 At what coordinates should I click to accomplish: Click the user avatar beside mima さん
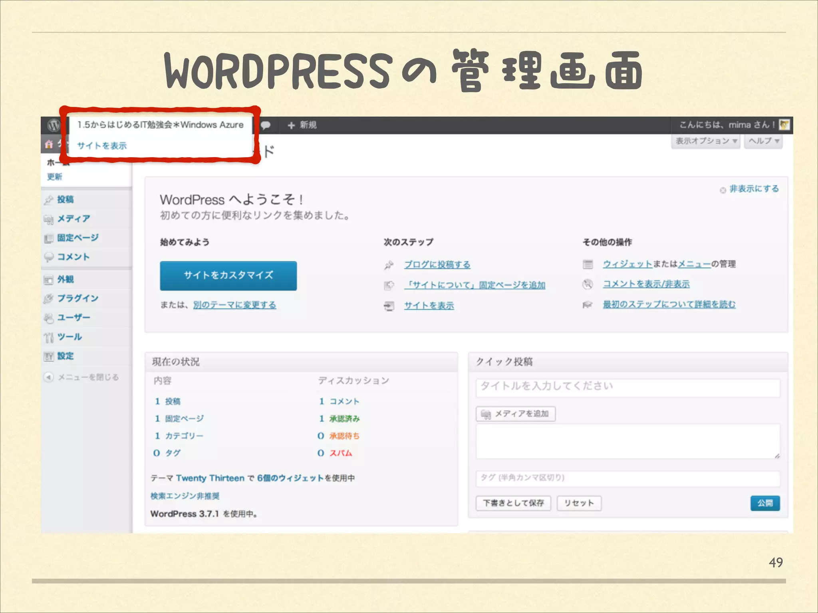point(784,125)
